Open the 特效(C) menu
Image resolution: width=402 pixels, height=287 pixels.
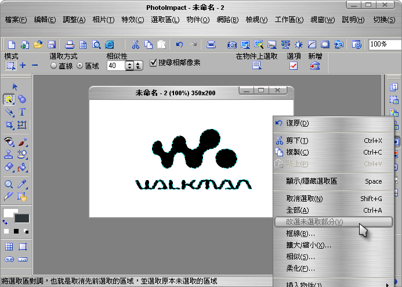133,20
